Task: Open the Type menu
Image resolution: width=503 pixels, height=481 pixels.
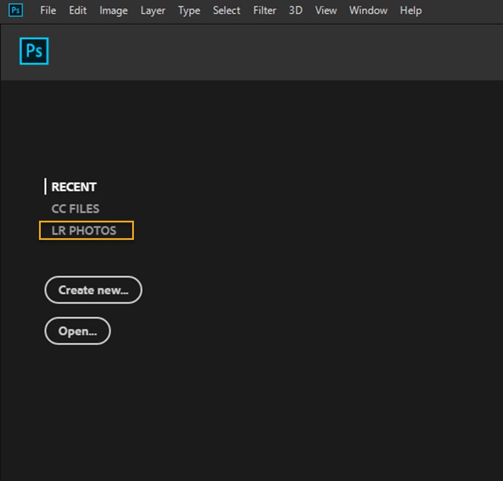Action: click(189, 10)
